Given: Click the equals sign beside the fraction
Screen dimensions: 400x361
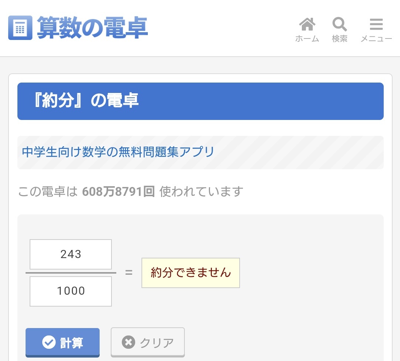Looking at the screenshot, I should click(129, 273).
